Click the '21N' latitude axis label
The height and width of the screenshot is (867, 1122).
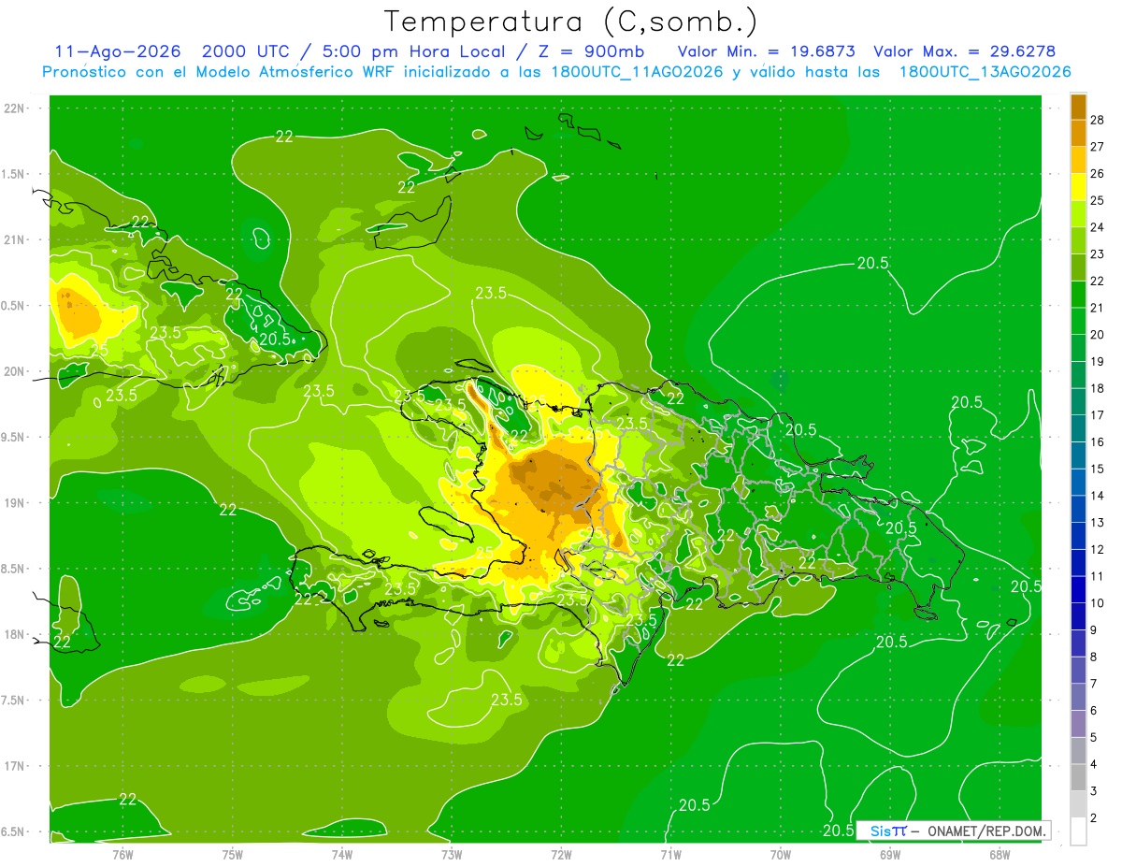pos(14,239)
